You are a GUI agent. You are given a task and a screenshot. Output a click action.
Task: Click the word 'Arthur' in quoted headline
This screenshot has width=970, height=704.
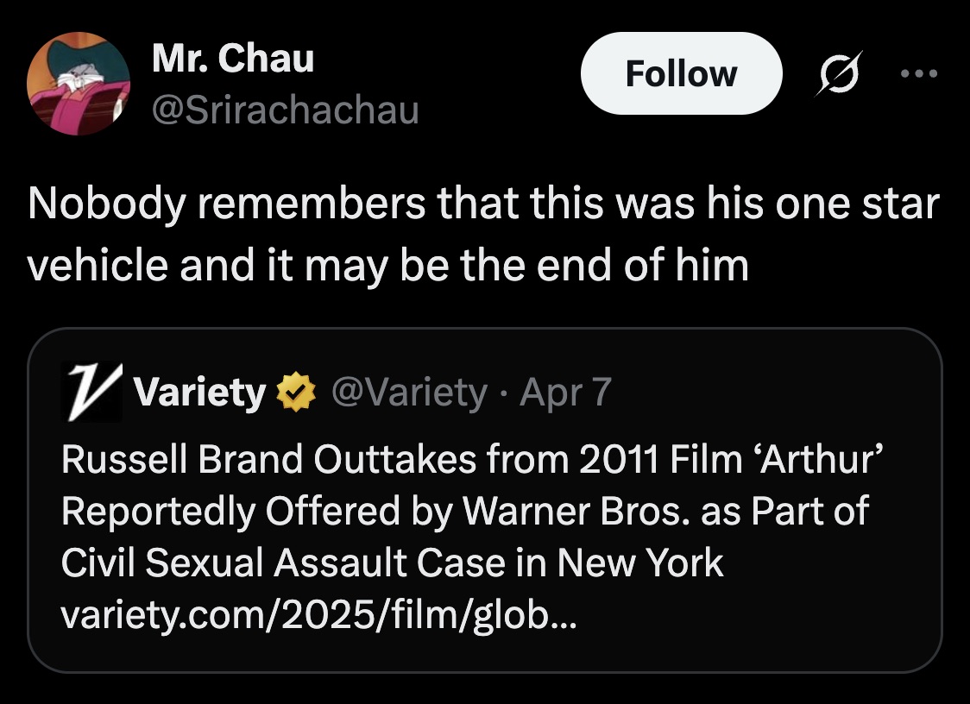(816, 460)
